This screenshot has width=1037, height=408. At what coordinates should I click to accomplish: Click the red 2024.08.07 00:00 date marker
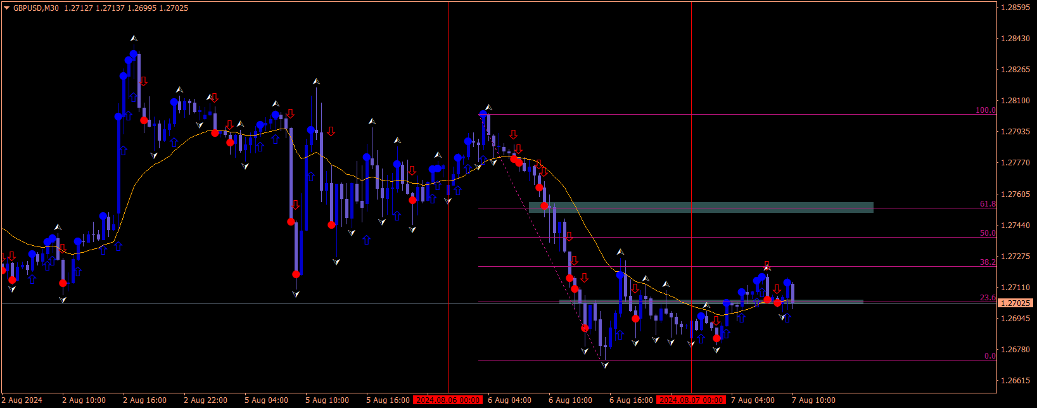[x=691, y=400]
